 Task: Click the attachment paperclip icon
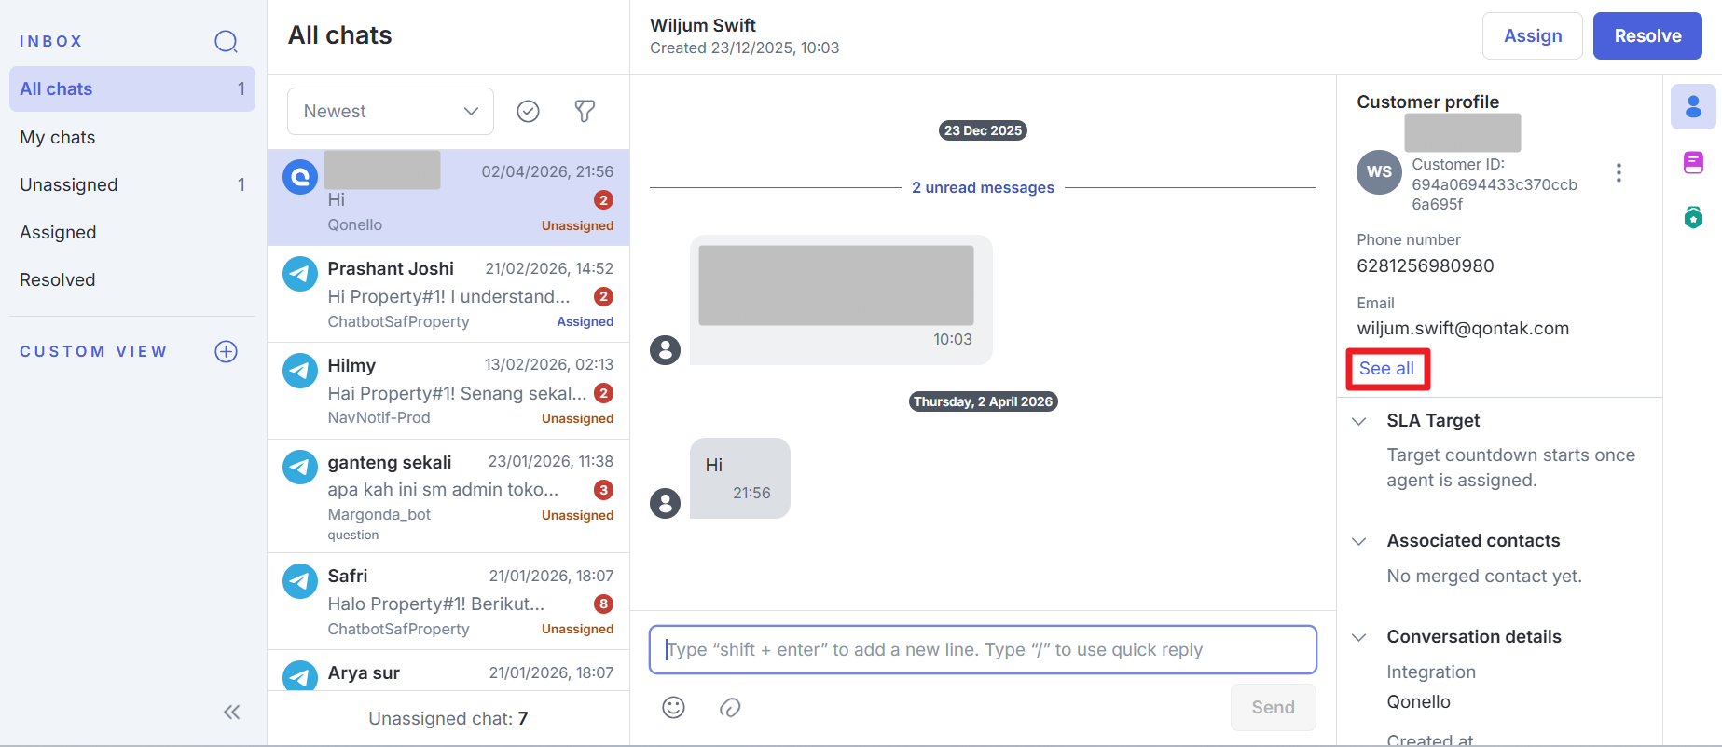(730, 708)
